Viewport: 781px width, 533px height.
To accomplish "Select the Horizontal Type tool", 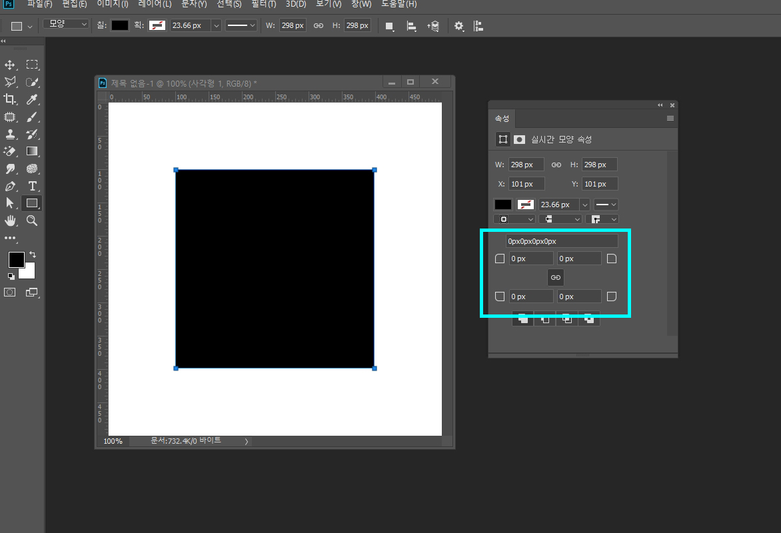I will point(32,186).
